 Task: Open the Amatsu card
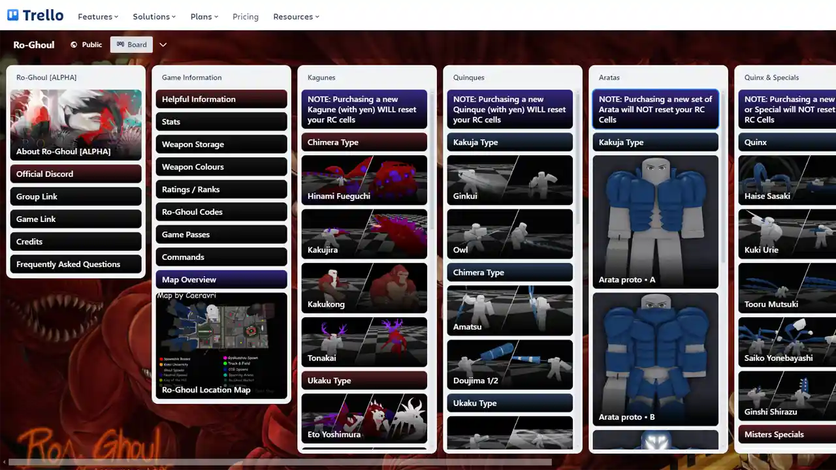click(510, 311)
